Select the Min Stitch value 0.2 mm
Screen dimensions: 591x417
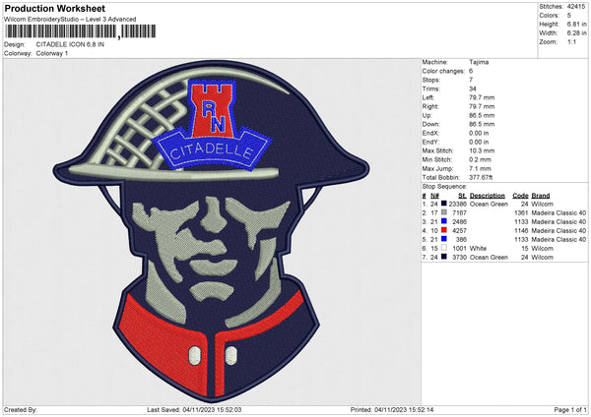(x=481, y=159)
